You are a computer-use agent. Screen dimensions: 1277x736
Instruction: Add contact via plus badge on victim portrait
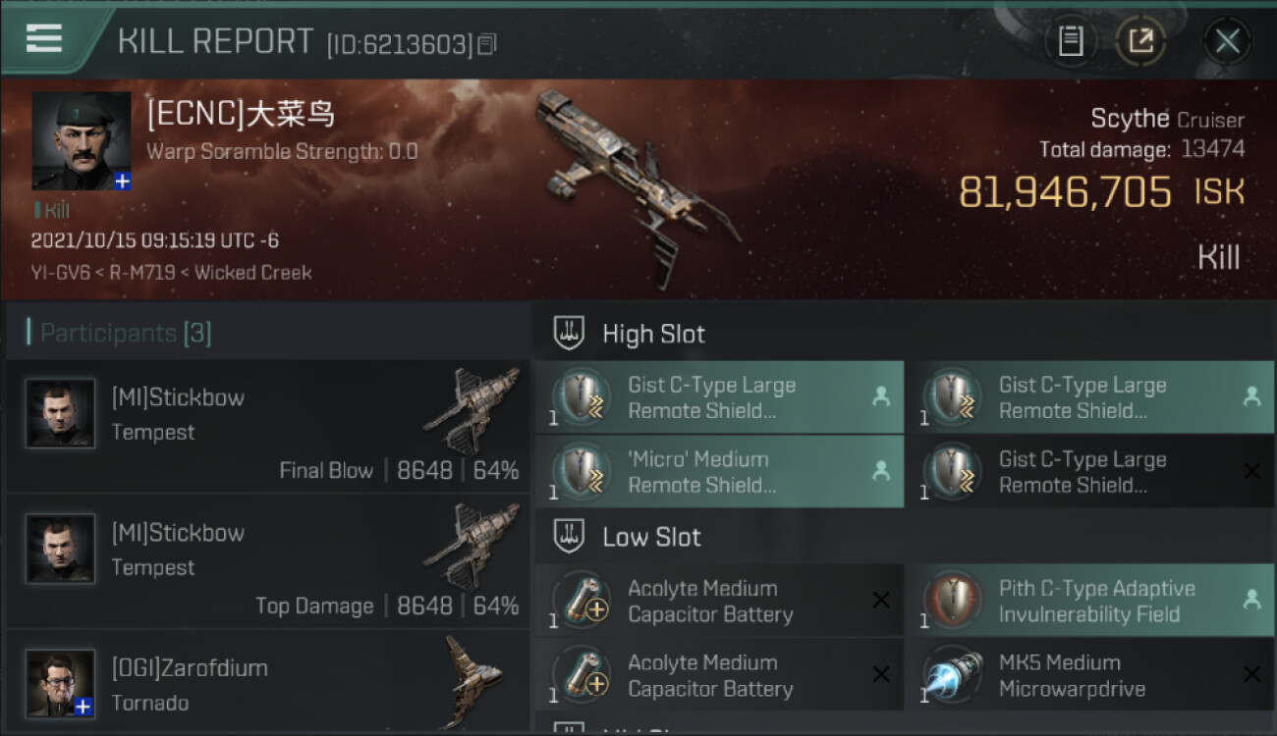tap(122, 181)
